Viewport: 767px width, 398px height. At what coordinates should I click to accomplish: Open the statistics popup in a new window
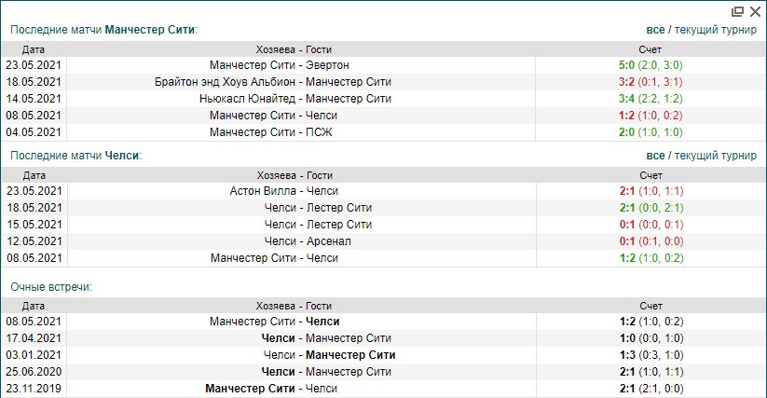click(738, 11)
